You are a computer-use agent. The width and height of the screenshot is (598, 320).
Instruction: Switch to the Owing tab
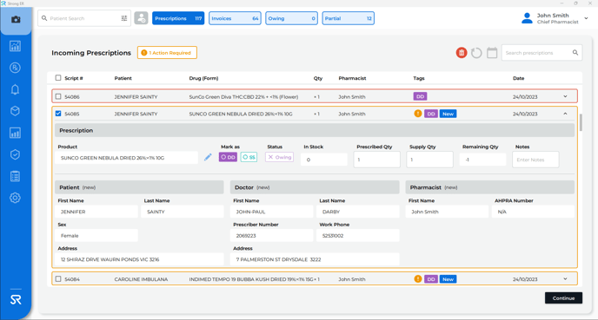(x=291, y=18)
